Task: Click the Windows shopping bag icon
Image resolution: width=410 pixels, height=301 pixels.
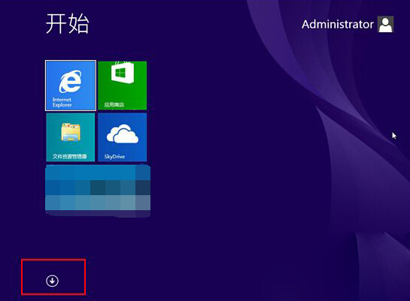Action: click(x=123, y=73)
